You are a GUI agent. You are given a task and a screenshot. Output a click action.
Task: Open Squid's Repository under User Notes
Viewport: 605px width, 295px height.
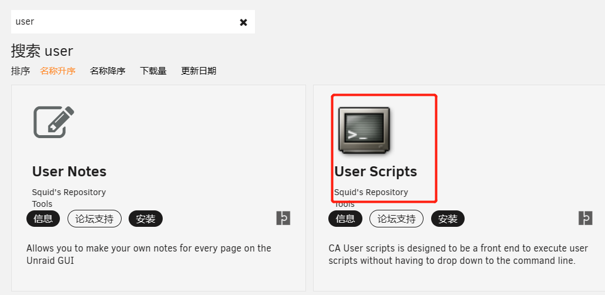tap(69, 192)
